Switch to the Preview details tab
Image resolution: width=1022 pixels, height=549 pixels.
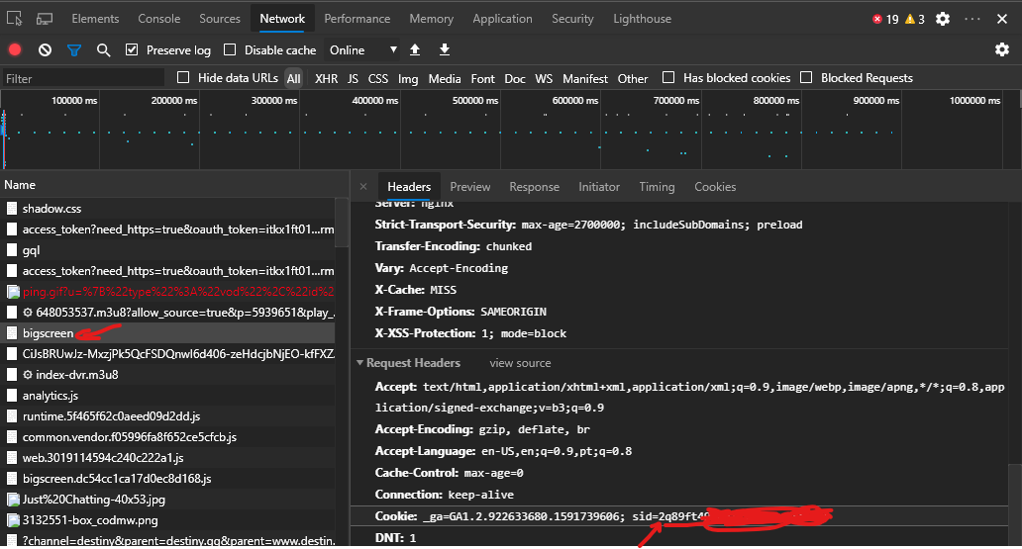(x=470, y=187)
